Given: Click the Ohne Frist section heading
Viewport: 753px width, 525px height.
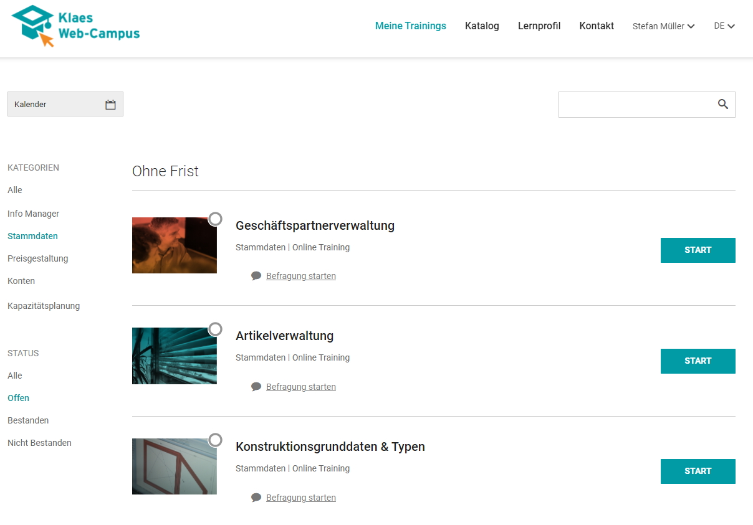Looking at the screenshot, I should [165, 171].
